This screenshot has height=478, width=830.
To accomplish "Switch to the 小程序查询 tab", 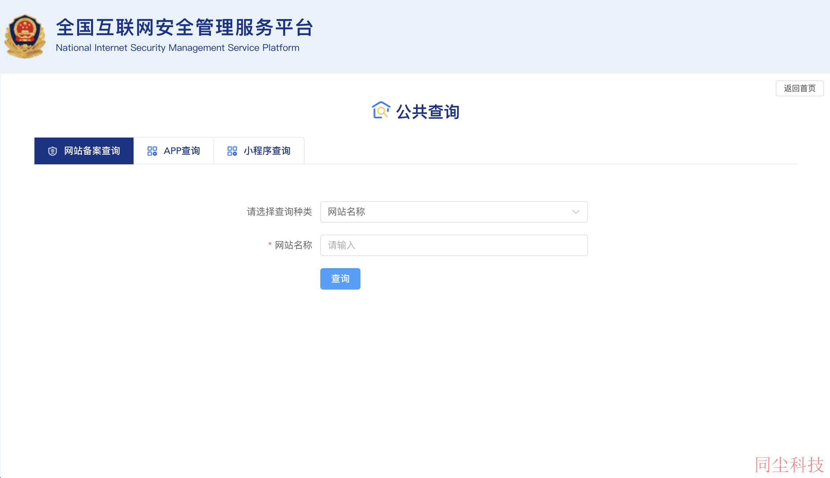I will click(259, 151).
